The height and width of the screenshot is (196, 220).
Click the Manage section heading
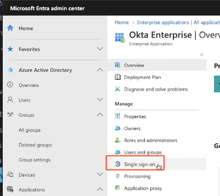pyautogui.click(x=124, y=104)
